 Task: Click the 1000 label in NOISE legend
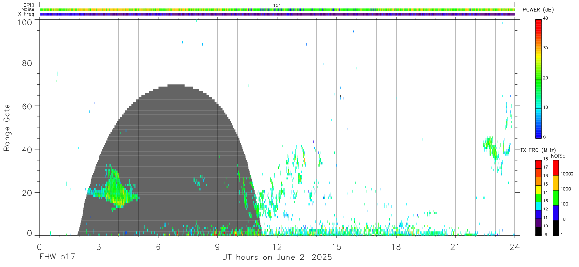point(567,189)
